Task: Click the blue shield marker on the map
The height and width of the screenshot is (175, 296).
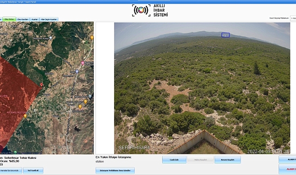Action: pyautogui.click(x=77, y=71)
